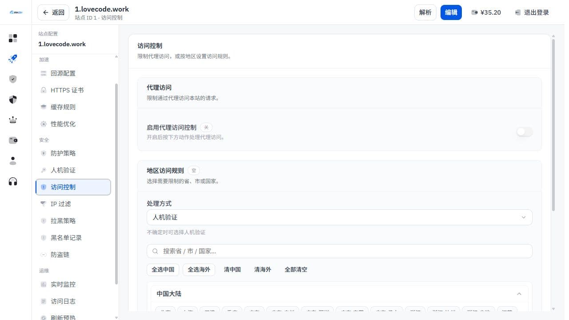Select 访问控制 sidebar item
The image size is (569, 320).
pyautogui.click(x=73, y=187)
